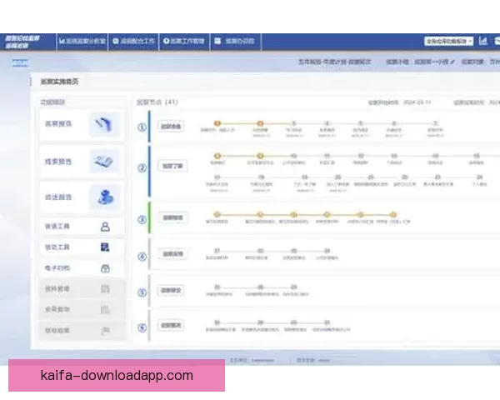
Task: Click the last greyed-out row in left panel
Action: [82, 331]
